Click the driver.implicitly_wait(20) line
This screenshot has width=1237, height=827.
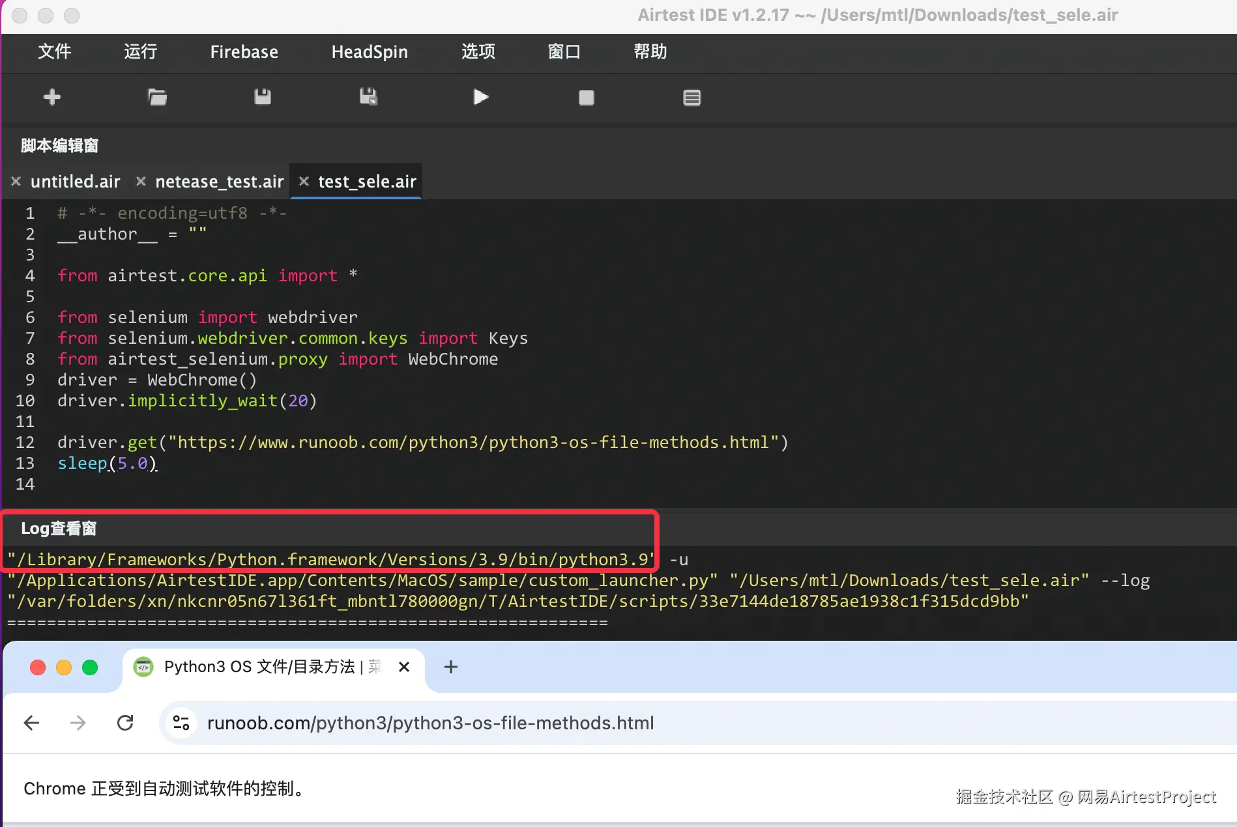187,400
